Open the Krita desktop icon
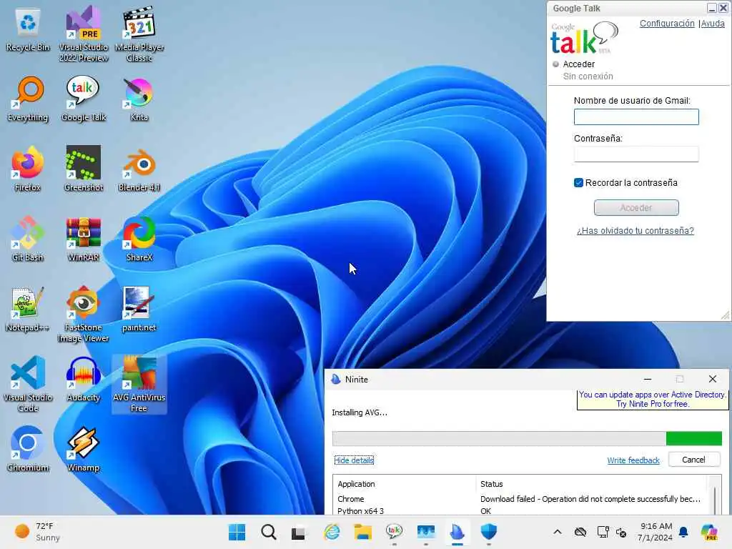Viewport: 732px width, 549px height. [139, 100]
